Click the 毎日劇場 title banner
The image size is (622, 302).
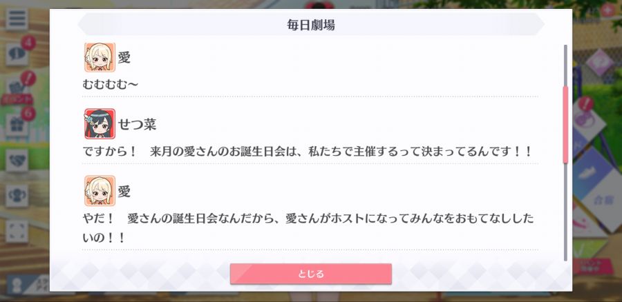[310, 25]
